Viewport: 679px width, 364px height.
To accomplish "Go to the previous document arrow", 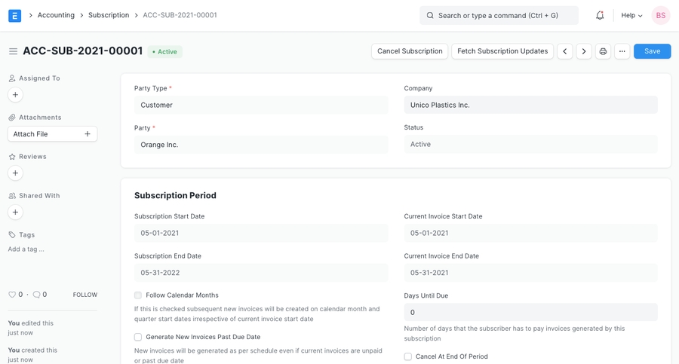I will pos(565,51).
